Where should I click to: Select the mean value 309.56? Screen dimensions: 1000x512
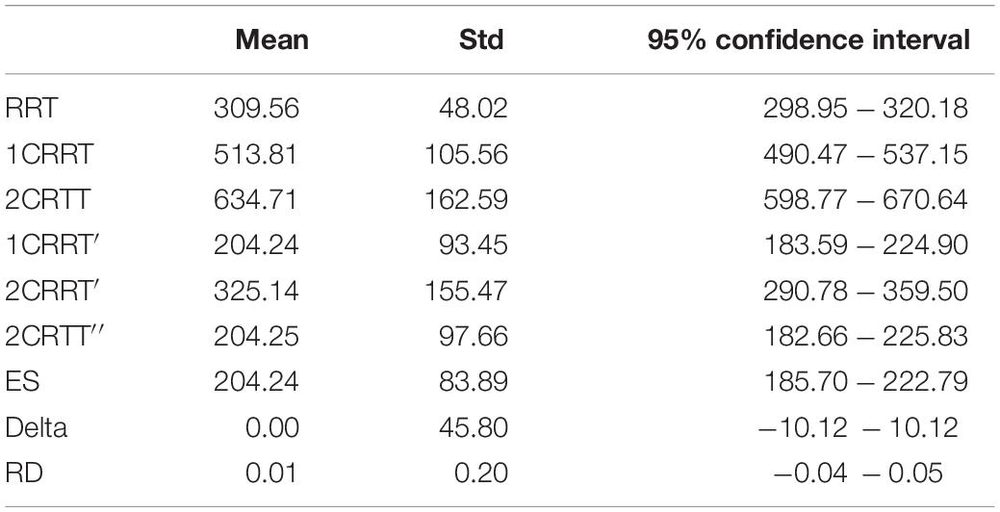click(x=256, y=109)
